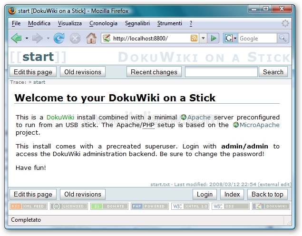Maximize the Firefox window

pos(266,9)
